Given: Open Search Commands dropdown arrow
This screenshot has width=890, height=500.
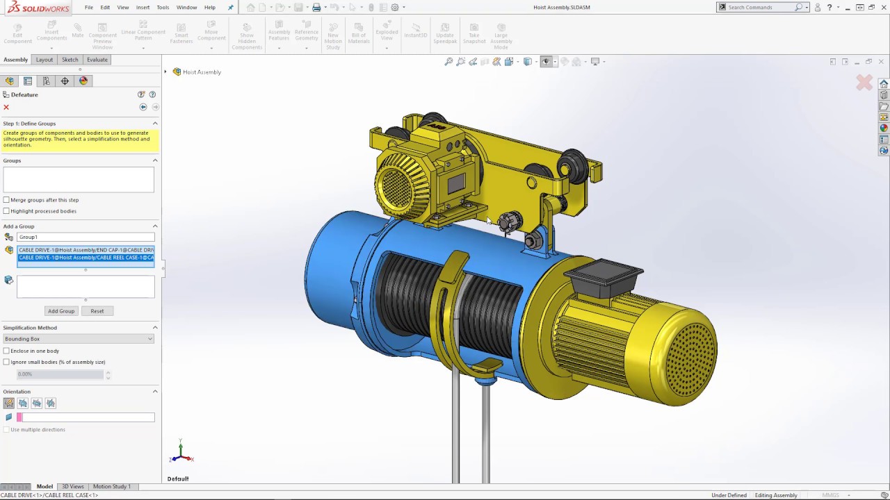Looking at the screenshot, I should 807,8.
